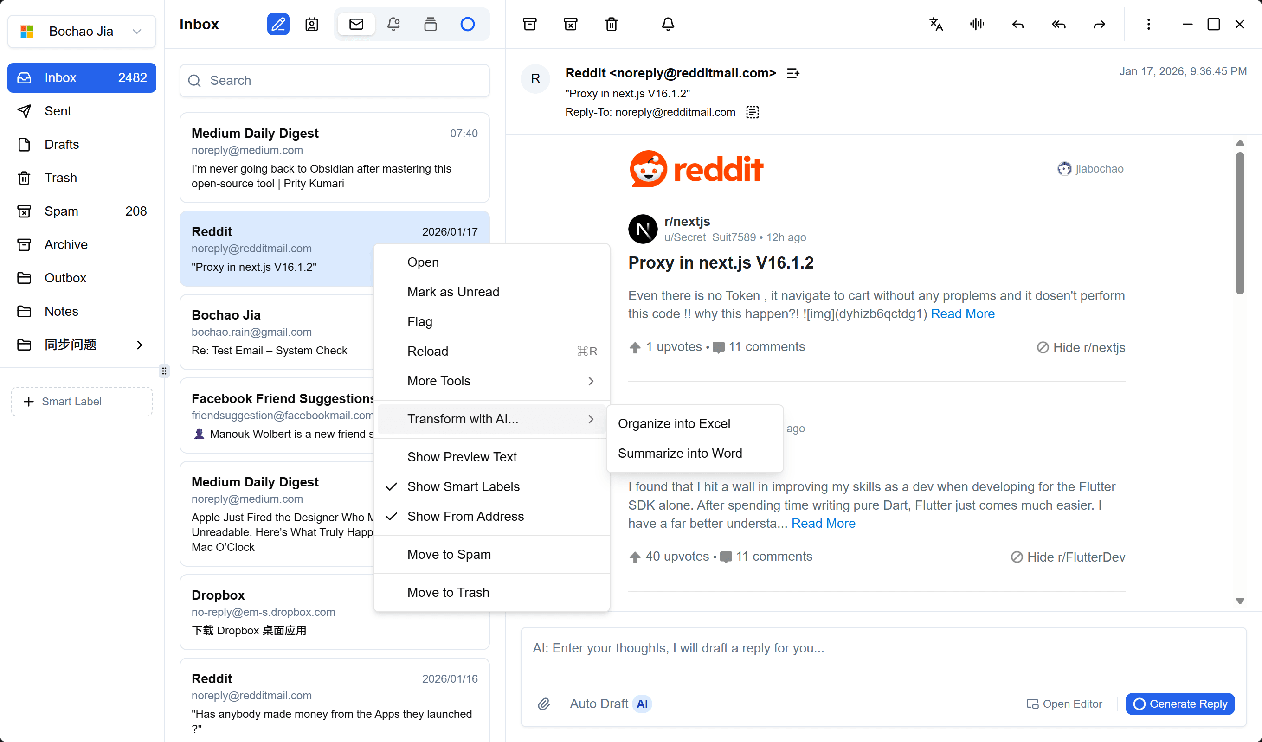Expand the Bochao Jia account switcher
Screen dimensions: 1262x742
pos(137,31)
